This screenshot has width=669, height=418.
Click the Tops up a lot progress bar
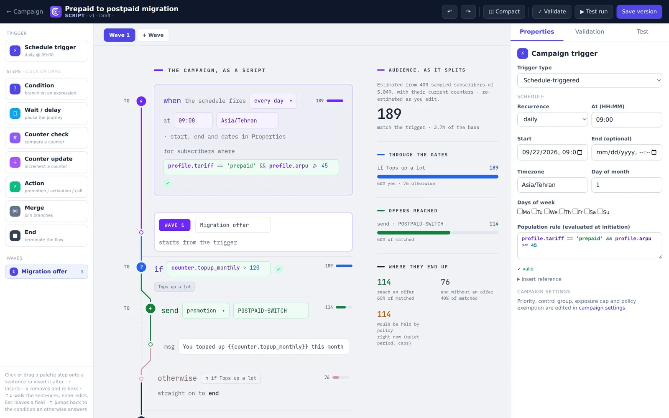[x=438, y=177]
